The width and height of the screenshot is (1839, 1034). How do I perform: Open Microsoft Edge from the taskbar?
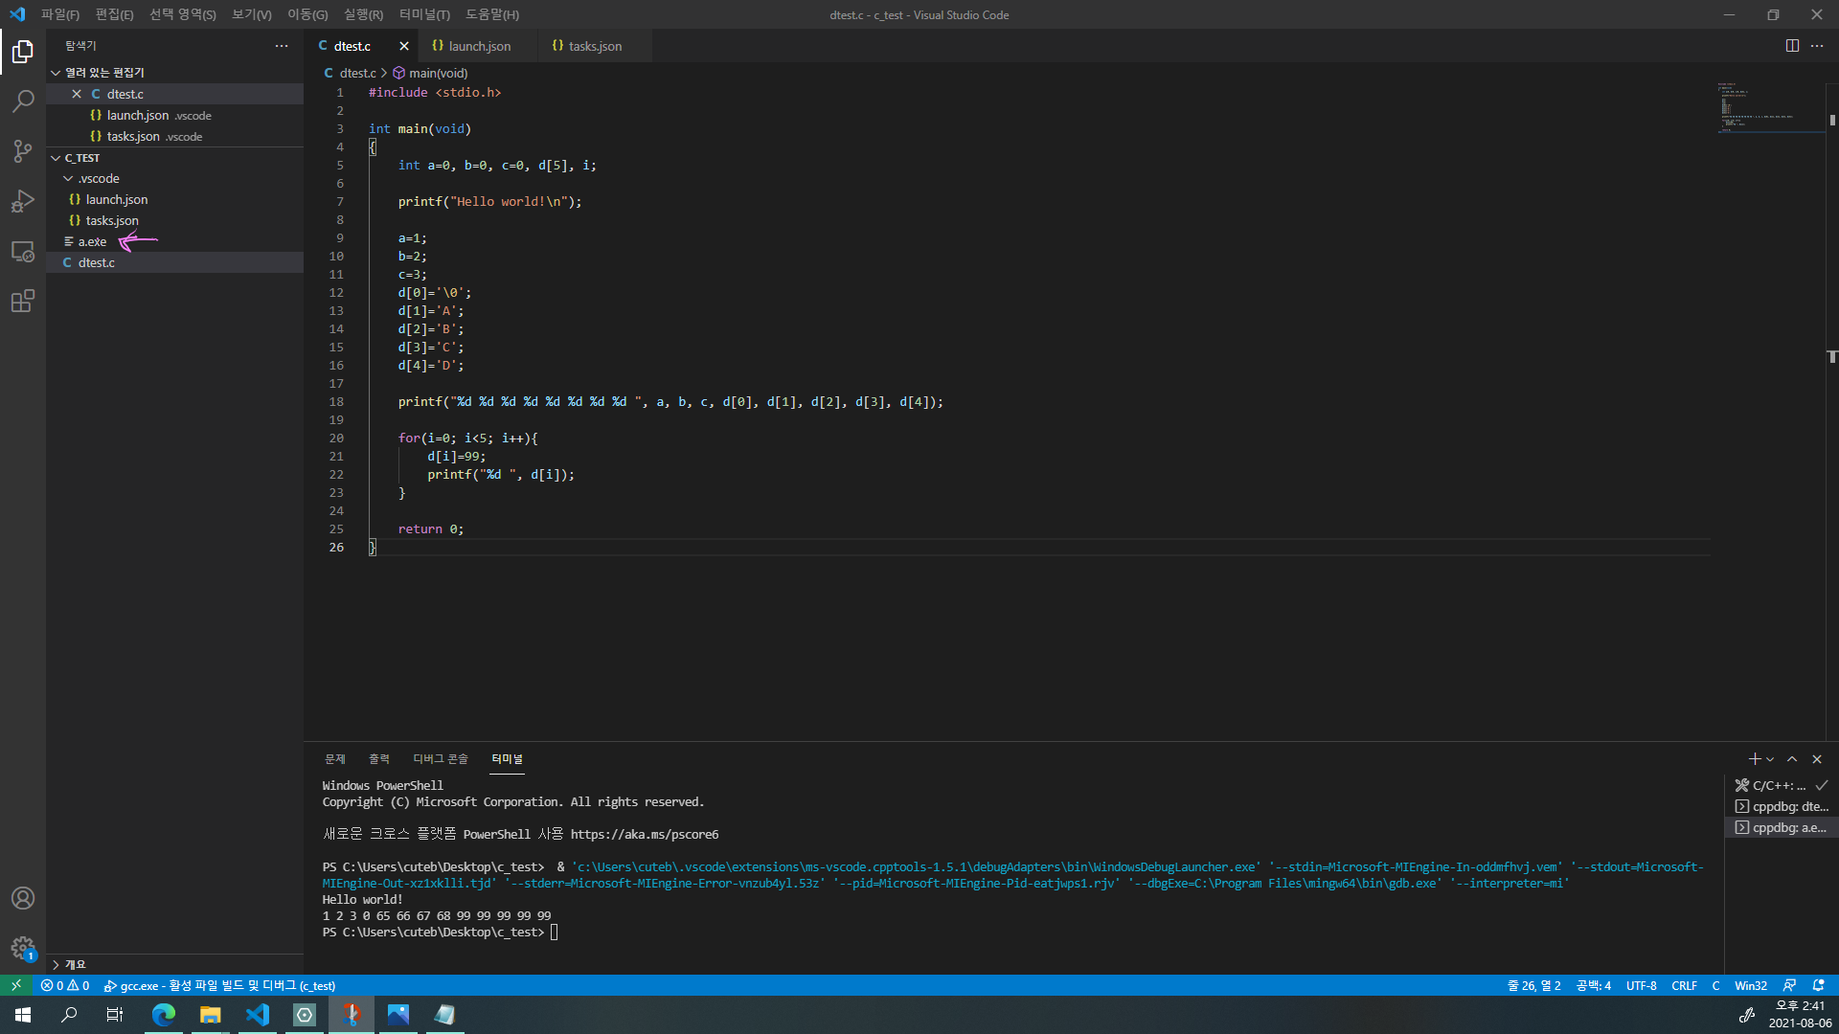point(164,1015)
